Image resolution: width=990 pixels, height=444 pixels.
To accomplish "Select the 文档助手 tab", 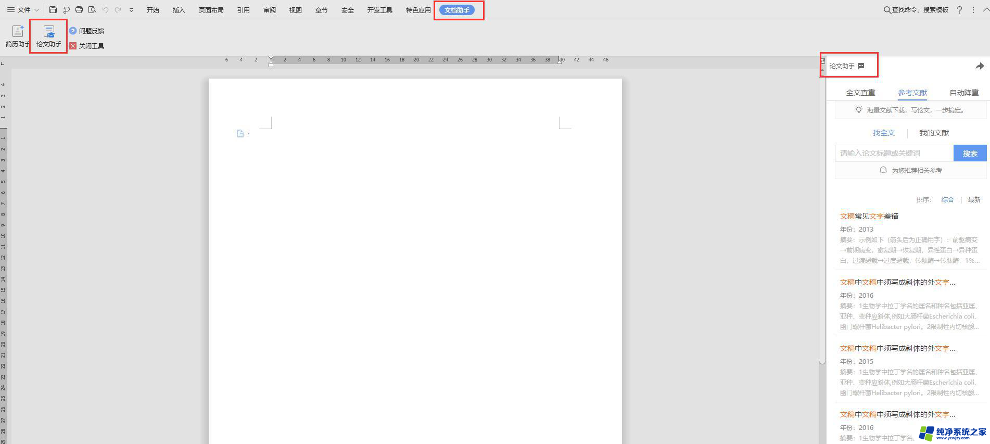I will tap(457, 10).
